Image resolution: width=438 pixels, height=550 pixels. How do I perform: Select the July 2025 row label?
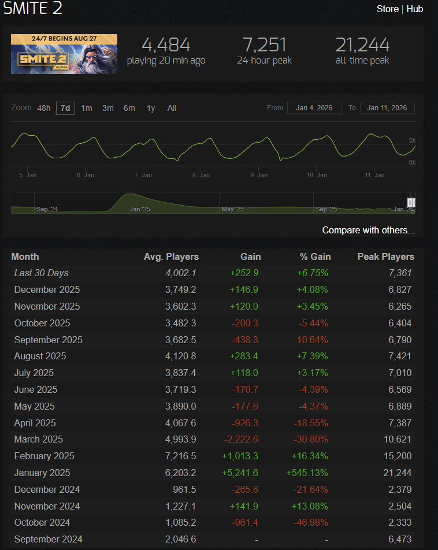pos(34,373)
